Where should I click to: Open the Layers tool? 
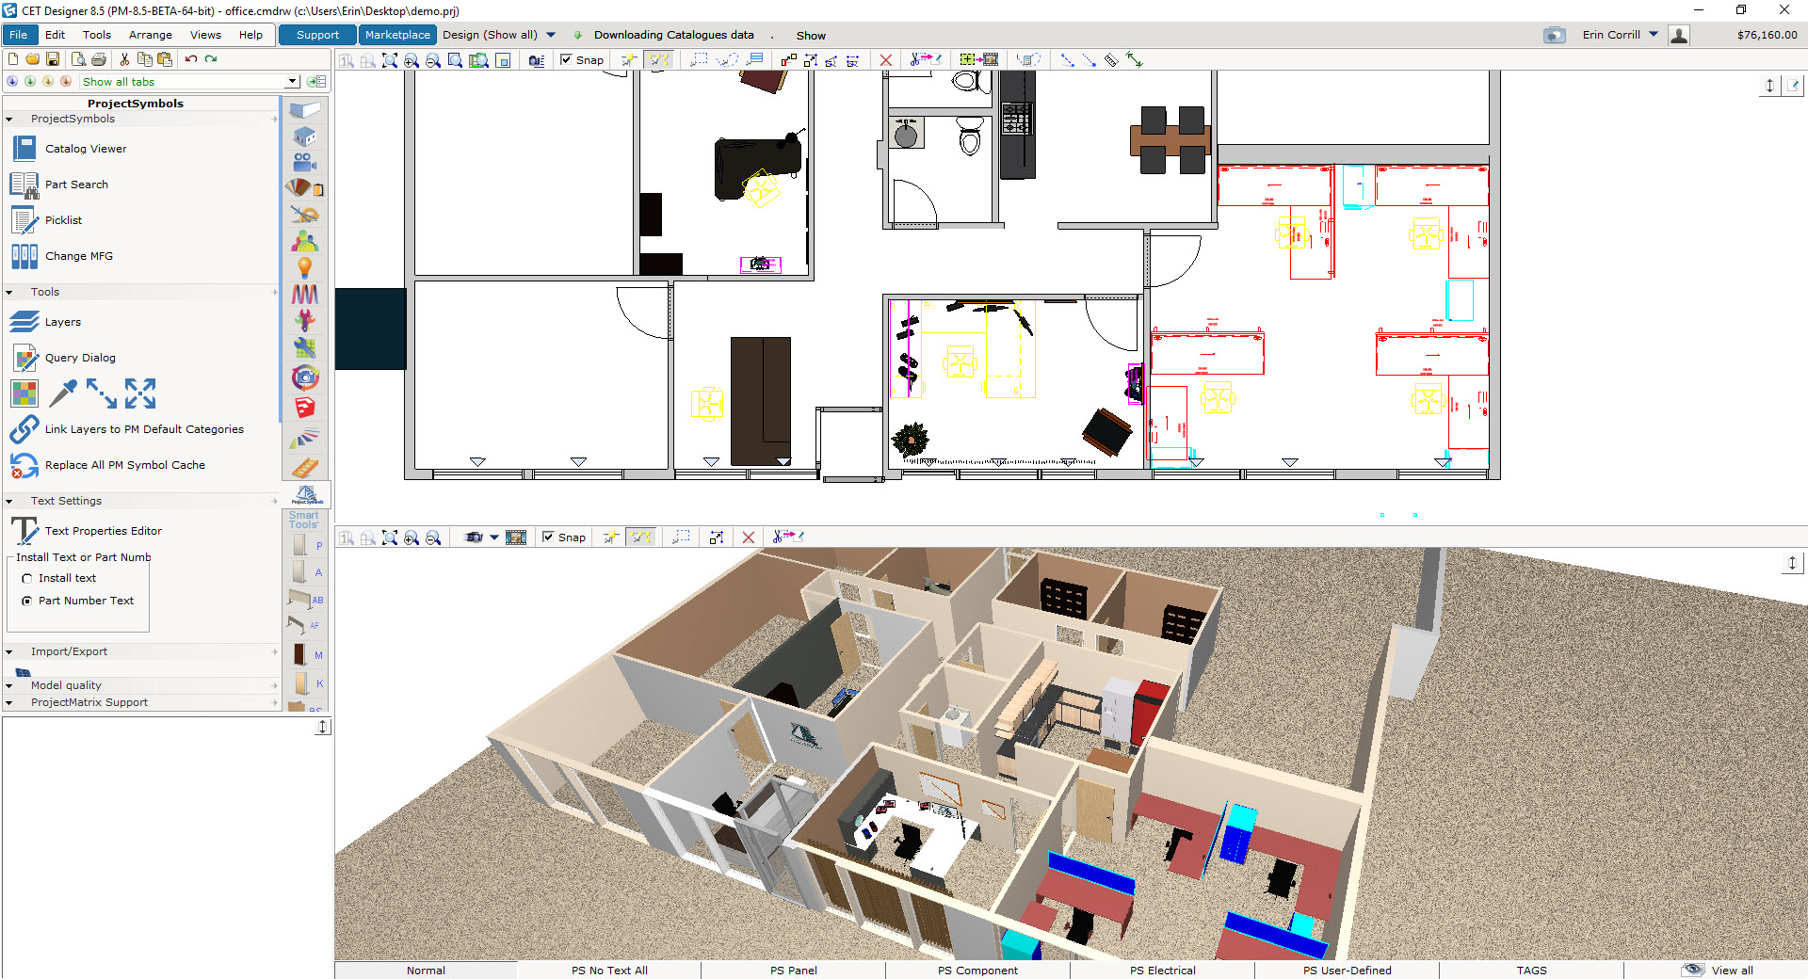pos(46,322)
